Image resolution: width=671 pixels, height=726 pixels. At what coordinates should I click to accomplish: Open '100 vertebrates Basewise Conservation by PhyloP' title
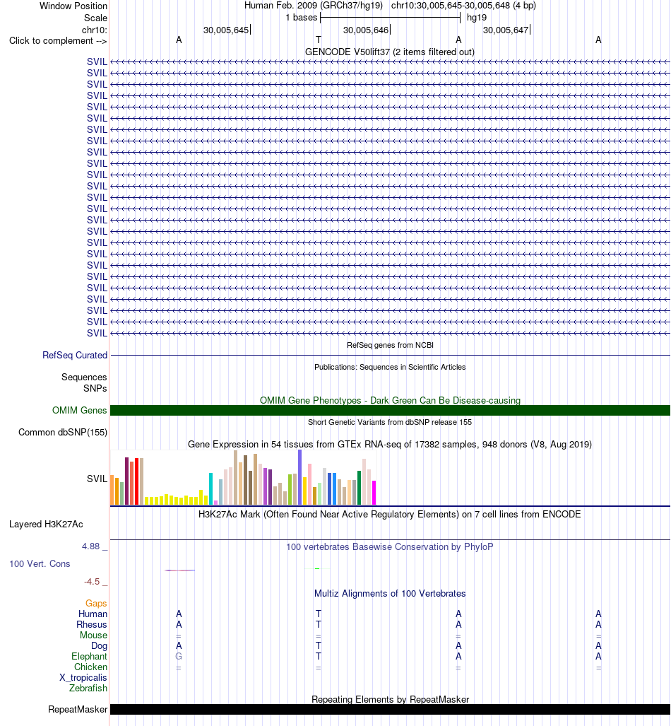coord(390,547)
